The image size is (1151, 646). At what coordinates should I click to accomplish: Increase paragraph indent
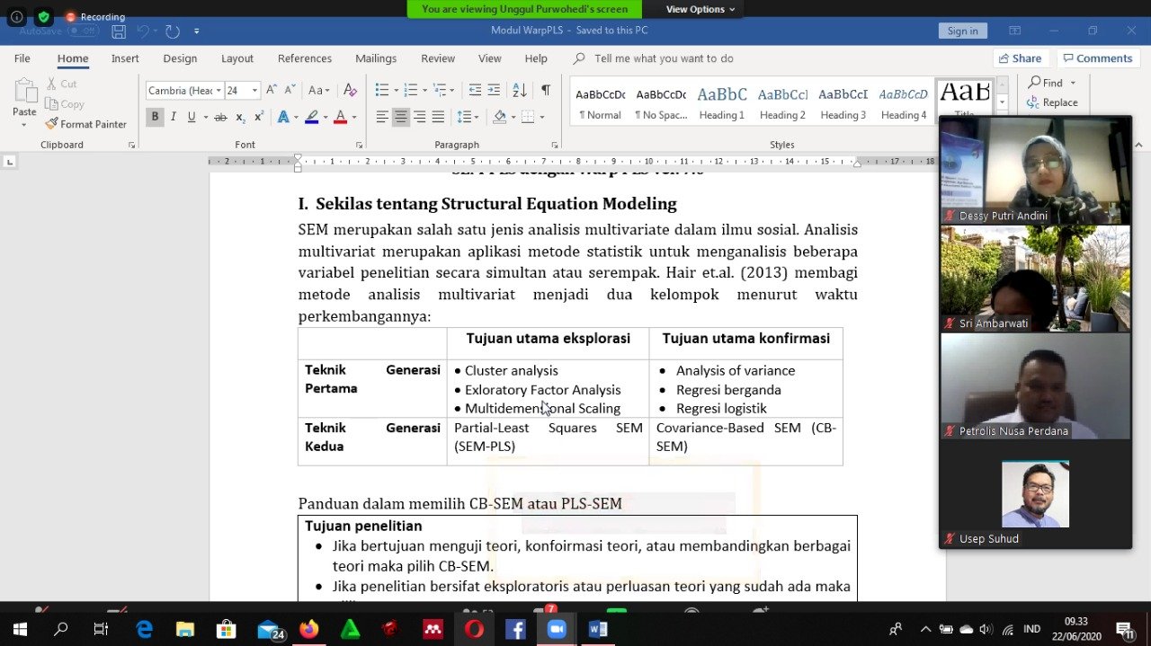(494, 90)
